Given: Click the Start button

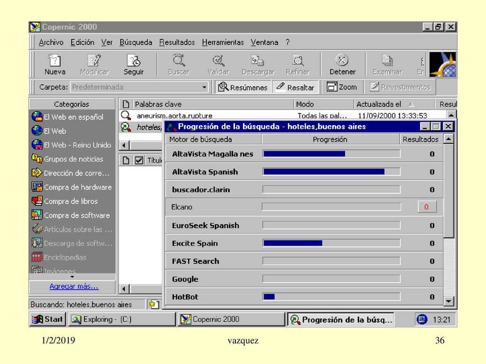Looking at the screenshot, I should pyautogui.click(x=48, y=319).
